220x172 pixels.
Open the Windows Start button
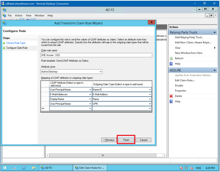tap(5, 168)
